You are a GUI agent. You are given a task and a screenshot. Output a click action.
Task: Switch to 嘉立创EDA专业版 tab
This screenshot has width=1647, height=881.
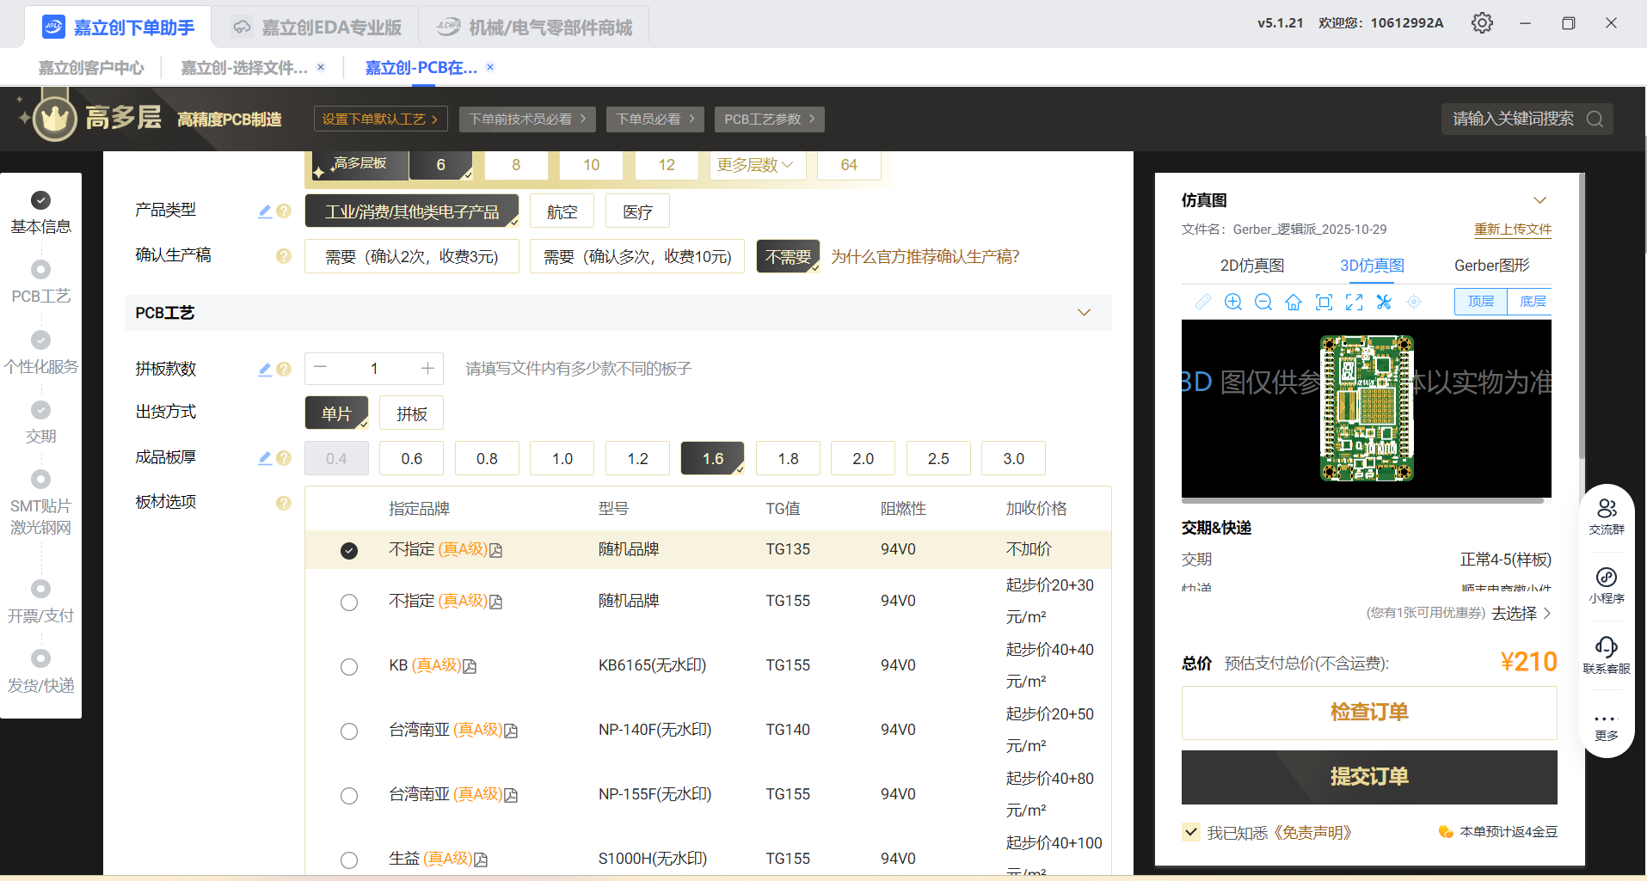[316, 28]
